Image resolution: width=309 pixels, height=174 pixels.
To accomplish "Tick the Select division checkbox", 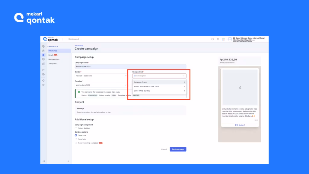I will [76, 128].
